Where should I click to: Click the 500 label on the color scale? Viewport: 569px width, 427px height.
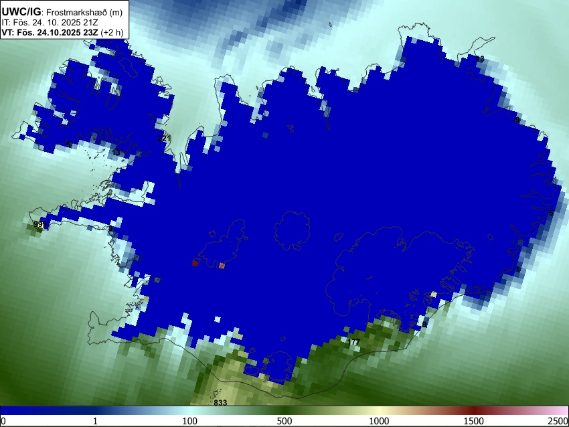click(x=284, y=421)
